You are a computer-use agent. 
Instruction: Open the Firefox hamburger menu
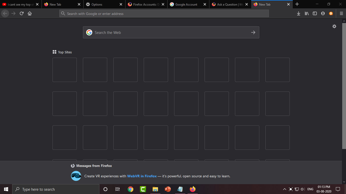341,14
